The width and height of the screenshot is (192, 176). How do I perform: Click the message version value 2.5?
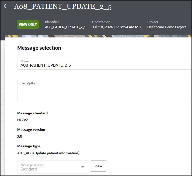[x=19, y=137]
